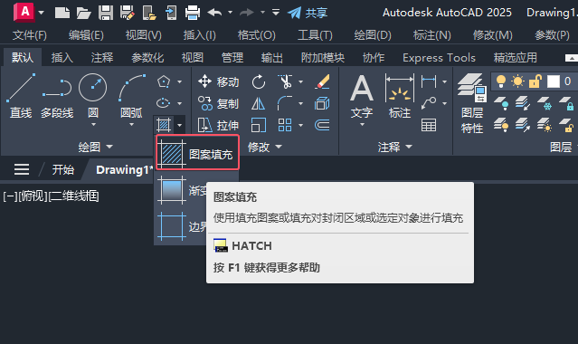This screenshot has width=578, height=344.
Task: Switch to the Annotate (注释) ribbon tab
Action: click(x=102, y=58)
